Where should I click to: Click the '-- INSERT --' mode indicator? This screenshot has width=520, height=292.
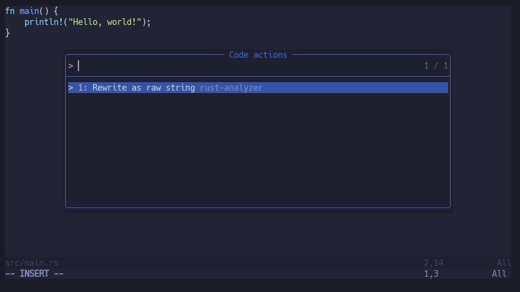pos(34,274)
